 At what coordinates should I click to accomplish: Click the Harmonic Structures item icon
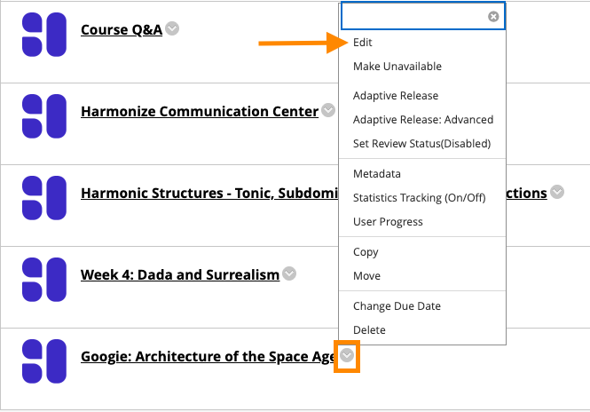click(44, 198)
